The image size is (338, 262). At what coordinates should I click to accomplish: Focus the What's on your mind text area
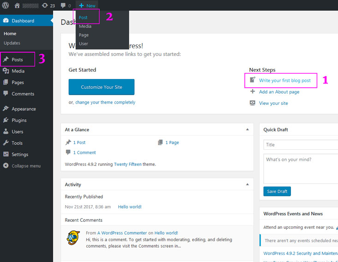(301, 169)
